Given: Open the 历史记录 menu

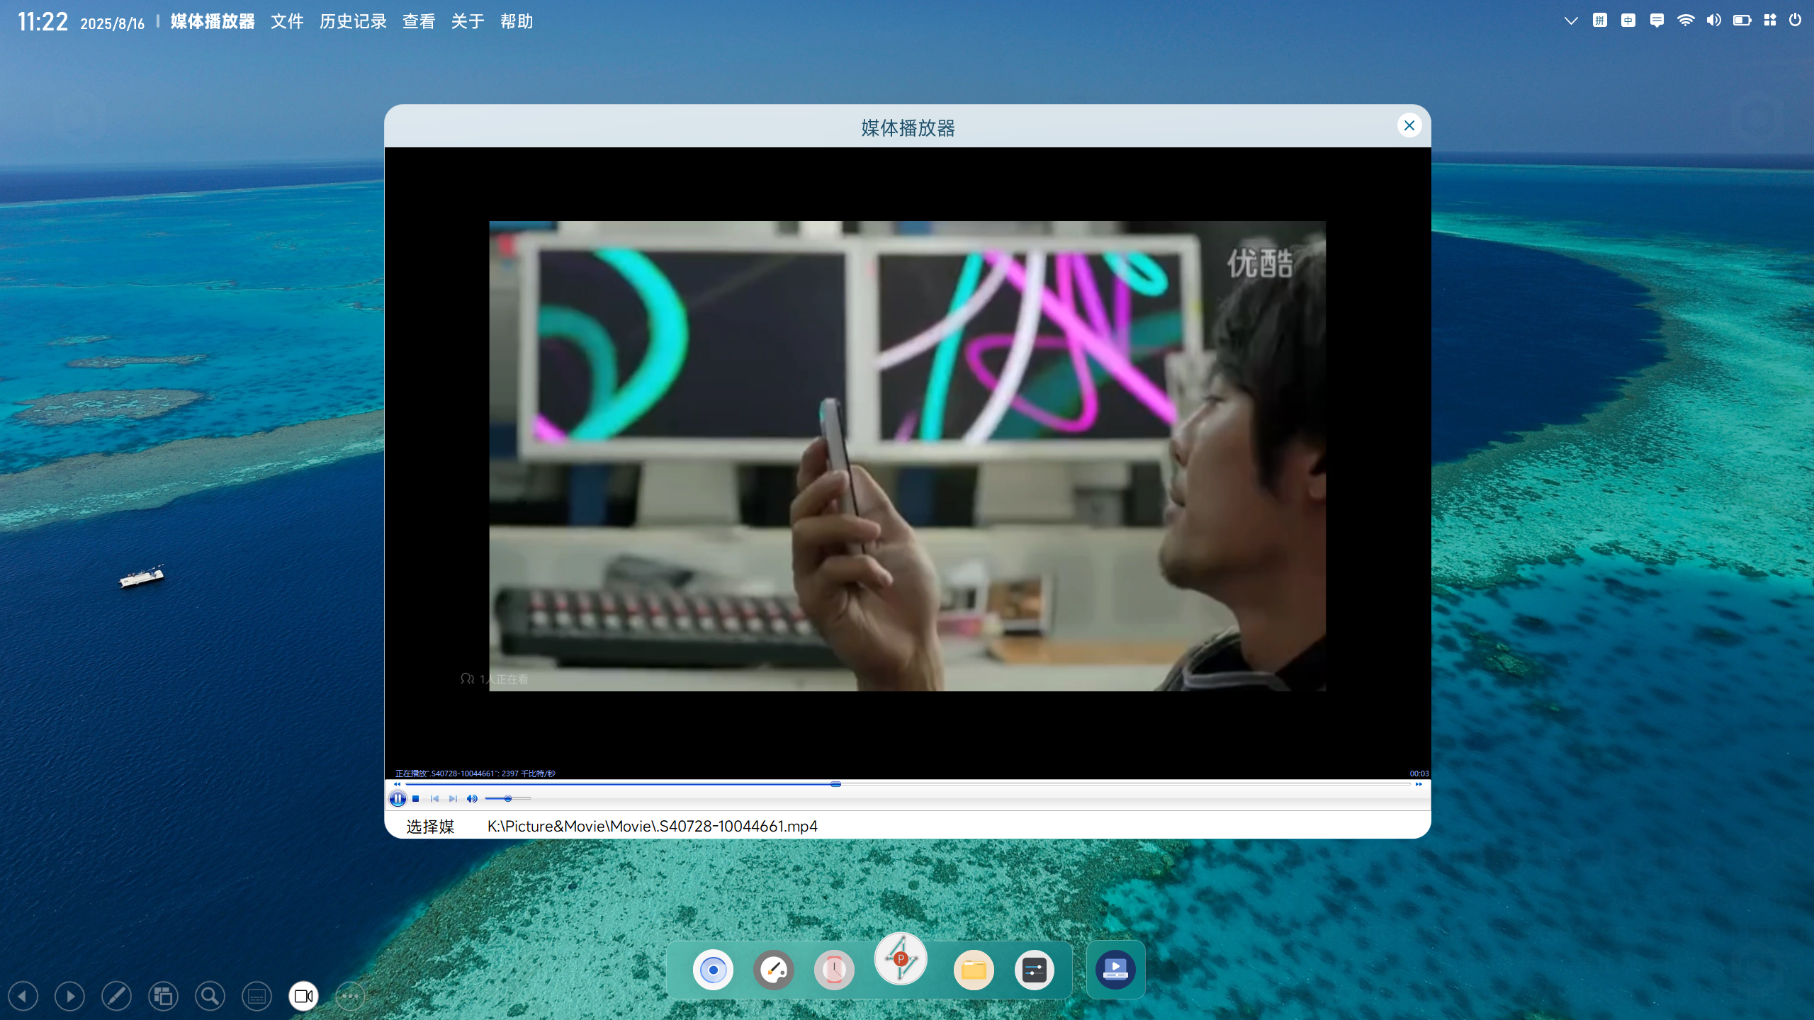Looking at the screenshot, I should click(353, 21).
